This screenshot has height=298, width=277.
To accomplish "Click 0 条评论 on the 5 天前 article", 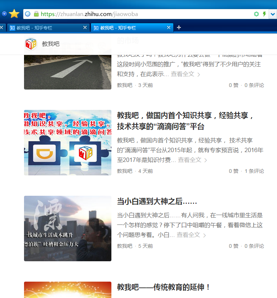I will coord(254,246).
